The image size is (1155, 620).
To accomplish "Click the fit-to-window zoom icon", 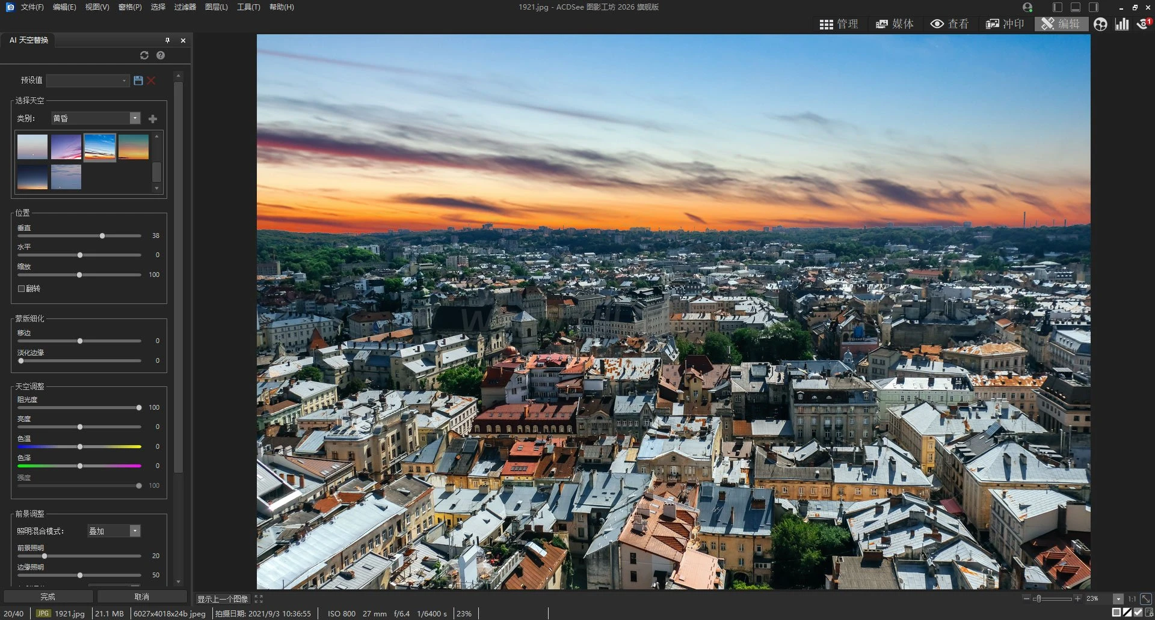I will coord(1146,599).
